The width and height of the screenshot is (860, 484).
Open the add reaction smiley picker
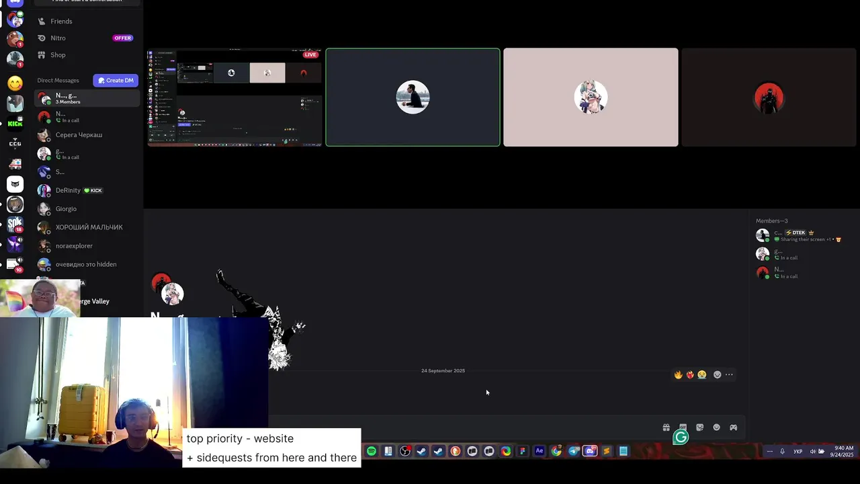click(x=717, y=375)
